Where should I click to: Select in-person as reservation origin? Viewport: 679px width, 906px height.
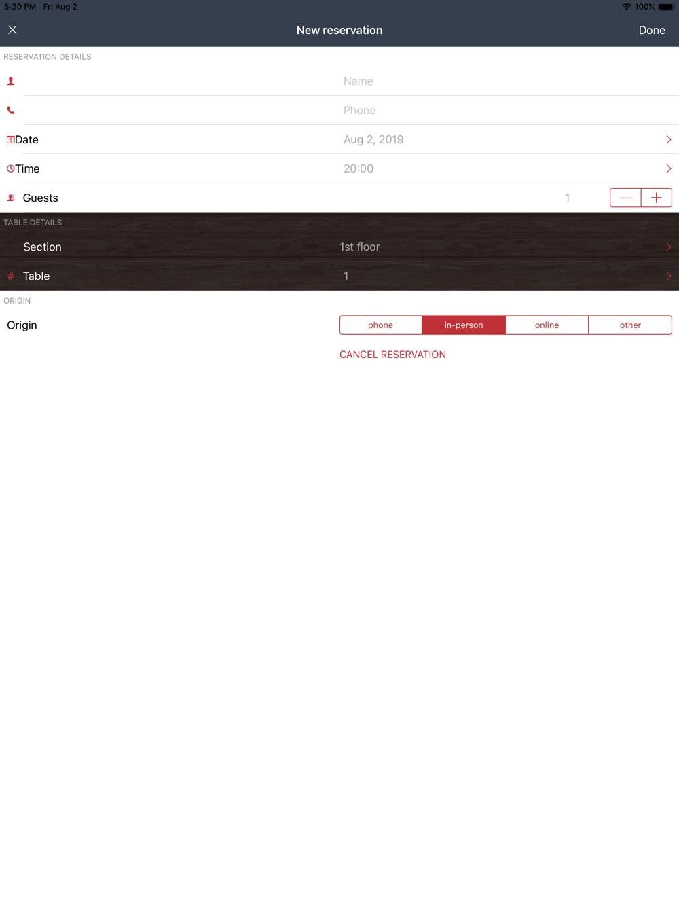point(464,325)
